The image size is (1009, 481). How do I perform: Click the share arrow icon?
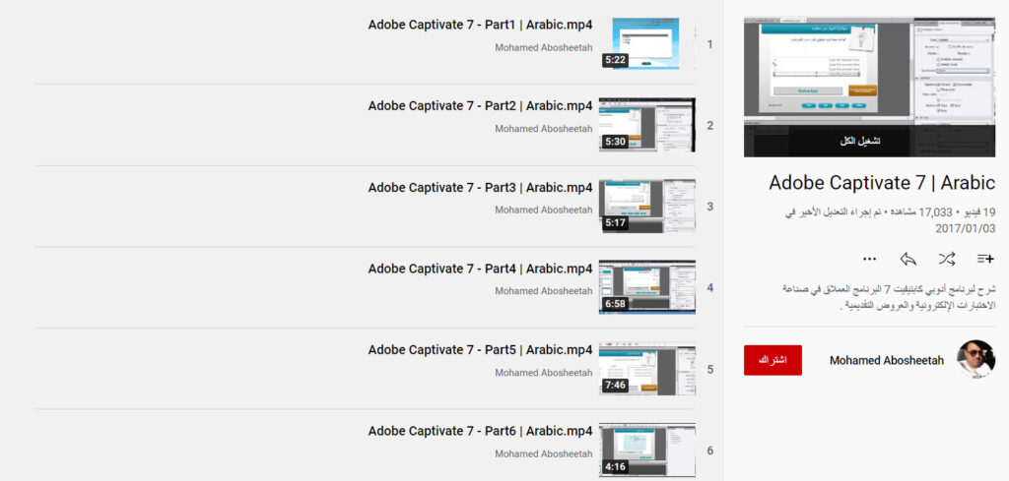pos(908,259)
